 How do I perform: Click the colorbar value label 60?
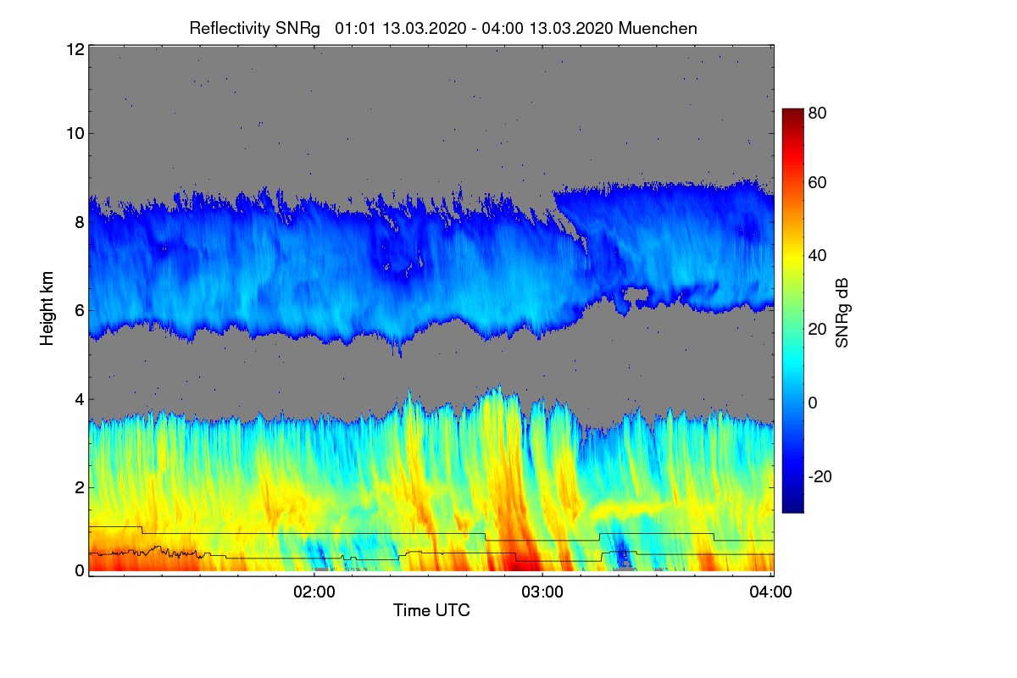pos(818,183)
